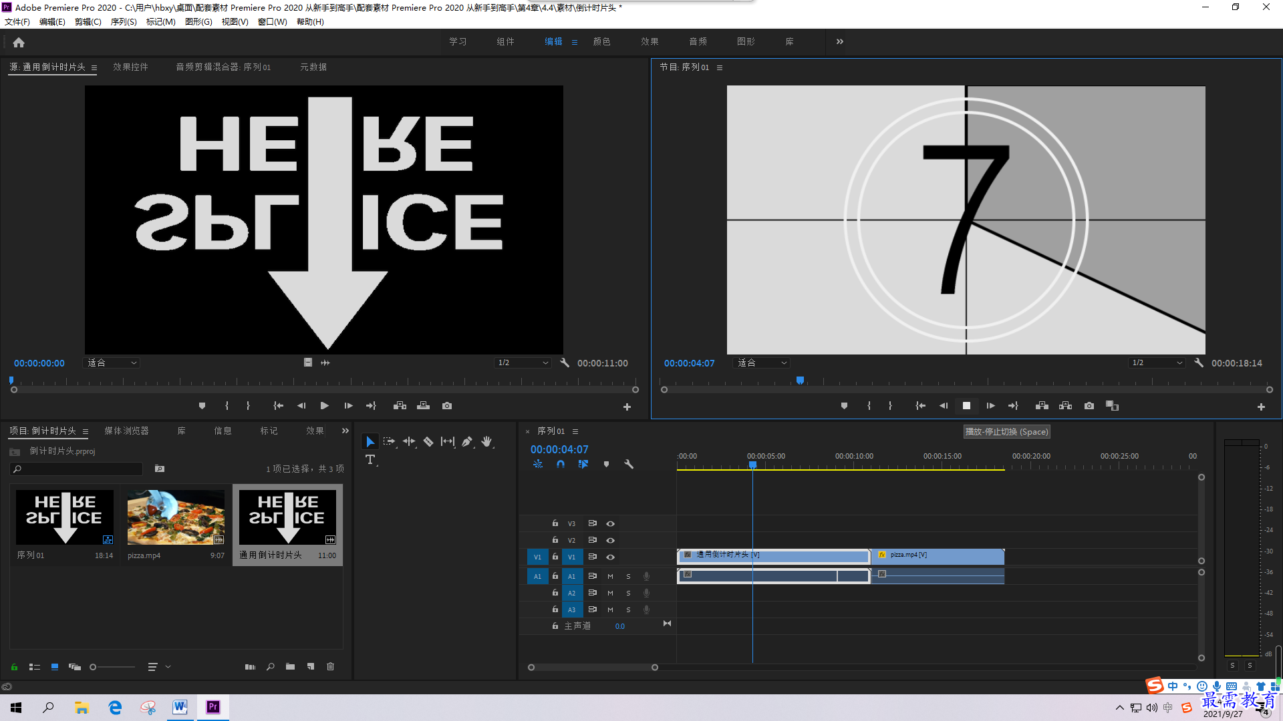Click trash Clear icon in project panel
Viewport: 1283px width, 721px height.
click(330, 667)
